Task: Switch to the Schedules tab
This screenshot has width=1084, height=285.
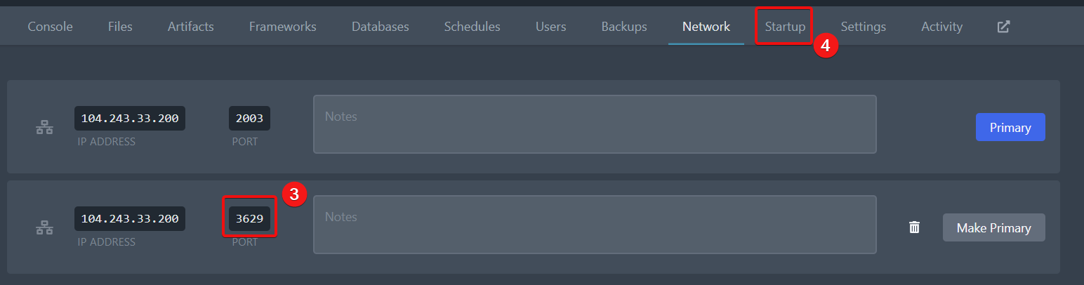Action: tap(472, 27)
